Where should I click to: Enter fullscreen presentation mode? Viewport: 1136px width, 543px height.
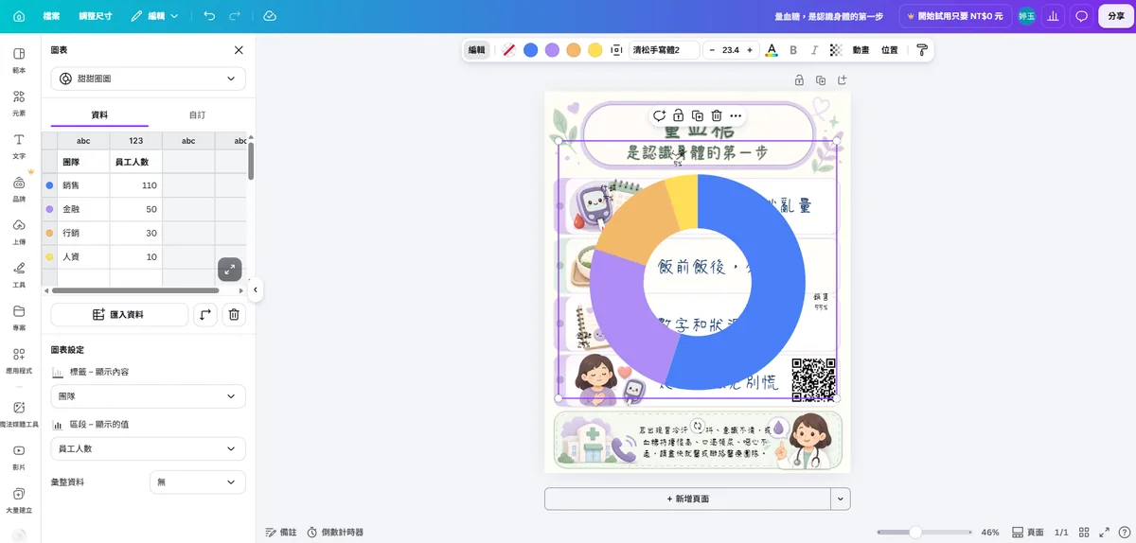click(1107, 533)
